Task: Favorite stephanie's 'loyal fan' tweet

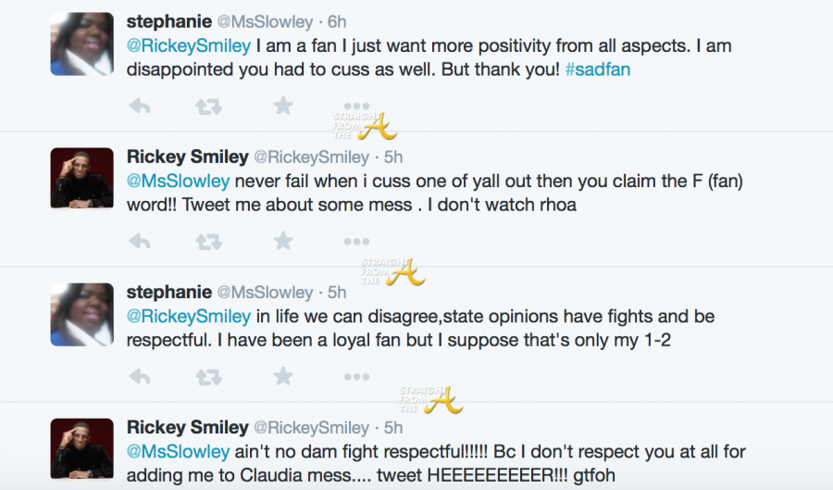Action: 283,376
